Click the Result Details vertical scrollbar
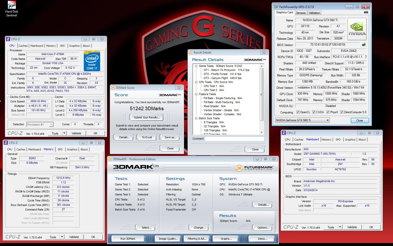393x246 pixels. tap(262, 100)
